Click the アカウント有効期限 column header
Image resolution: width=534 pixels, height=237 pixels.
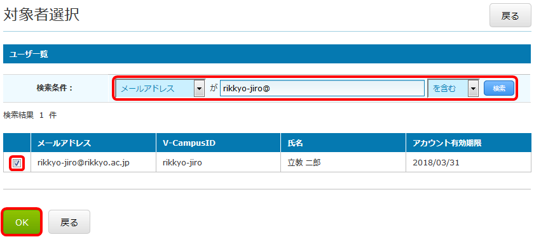point(469,143)
